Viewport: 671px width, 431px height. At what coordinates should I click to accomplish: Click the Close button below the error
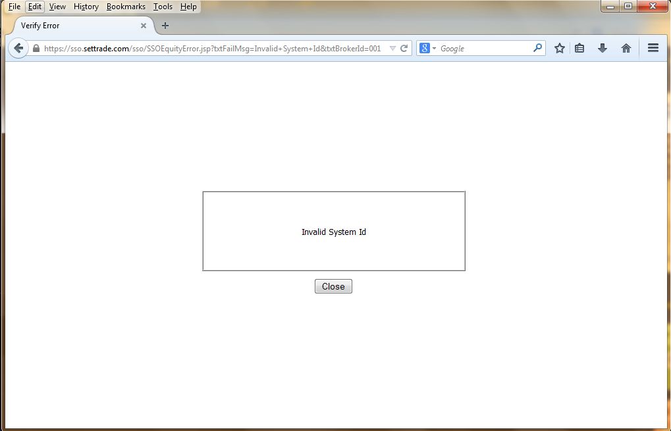point(333,286)
